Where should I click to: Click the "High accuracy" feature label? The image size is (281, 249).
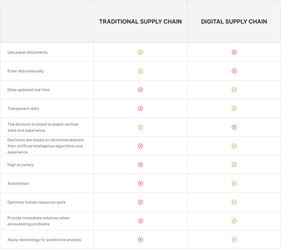point(21,165)
